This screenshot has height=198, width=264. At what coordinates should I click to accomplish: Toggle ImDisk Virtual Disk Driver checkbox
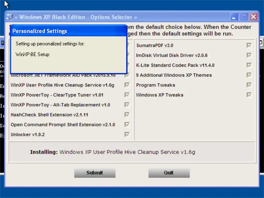click(x=249, y=55)
